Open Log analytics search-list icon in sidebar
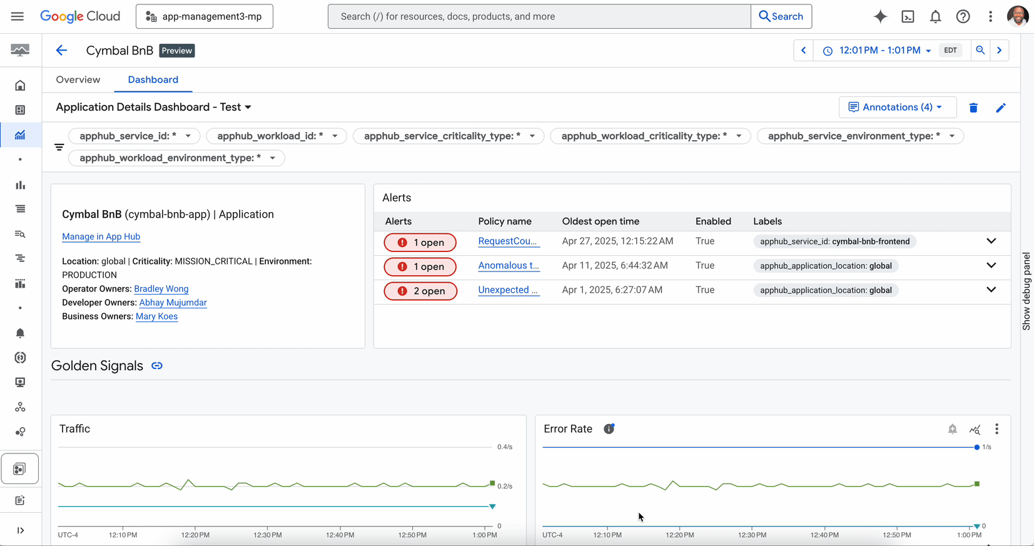1034x546 pixels. [x=20, y=234]
